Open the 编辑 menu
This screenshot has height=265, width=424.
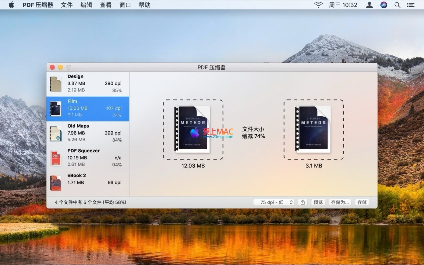click(x=86, y=5)
